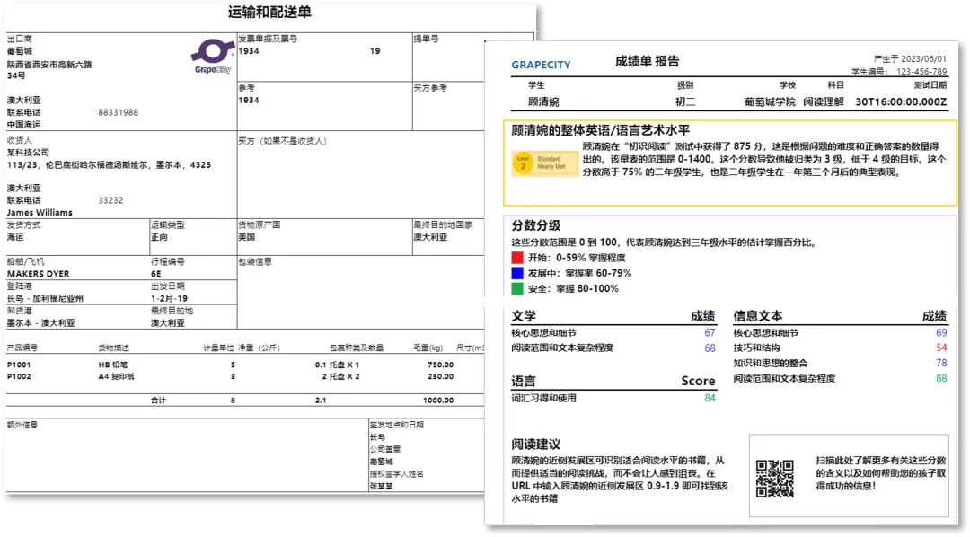970x537 pixels.
Task: Select the literature score 67
Action: [x=710, y=333]
